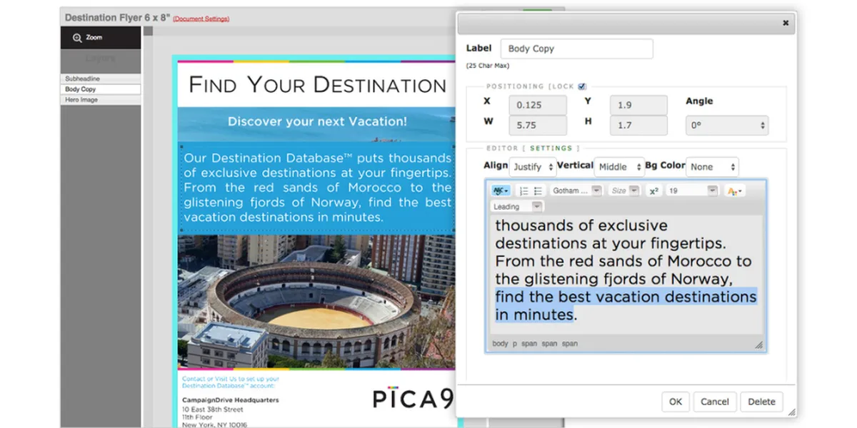Click the PICA9 logo on the flyer

pos(414,398)
